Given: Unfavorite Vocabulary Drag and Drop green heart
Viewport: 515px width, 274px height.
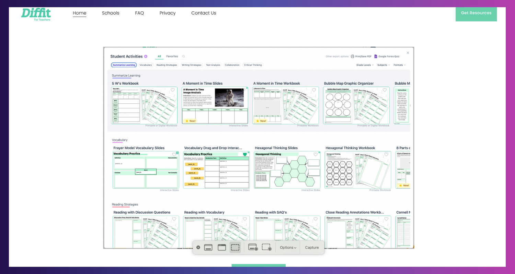Looking at the screenshot, I should tap(245, 154).
